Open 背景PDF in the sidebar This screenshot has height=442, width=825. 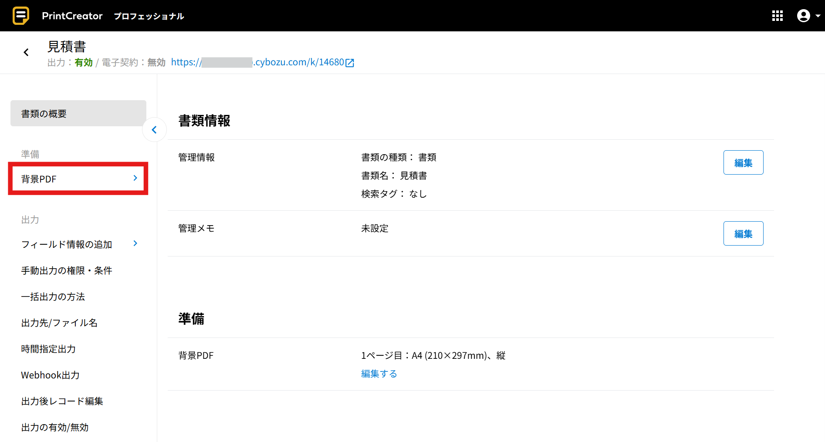click(39, 179)
